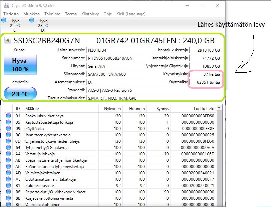
Task: Select drive D: status orb
Action: coord(32,20)
